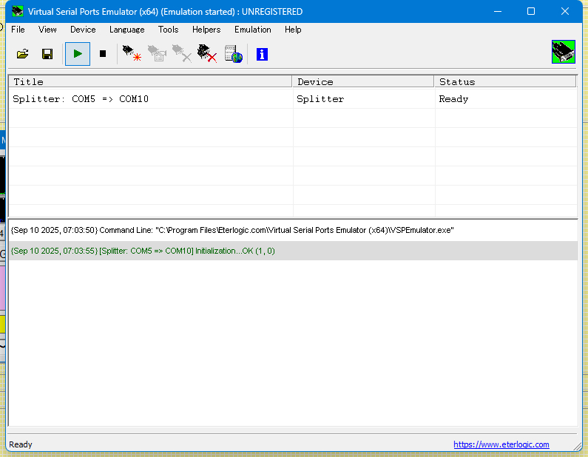Open the Helpers menu
Viewport: 588px width, 457px height.
(206, 30)
